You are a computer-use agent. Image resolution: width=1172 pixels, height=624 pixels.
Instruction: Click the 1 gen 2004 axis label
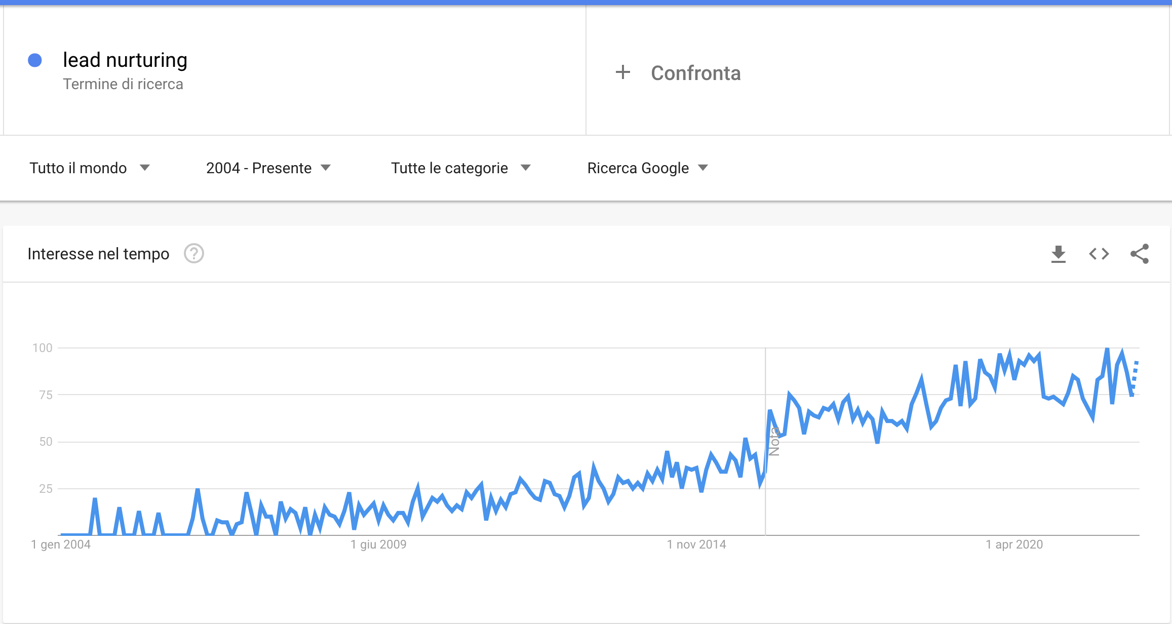[61, 544]
